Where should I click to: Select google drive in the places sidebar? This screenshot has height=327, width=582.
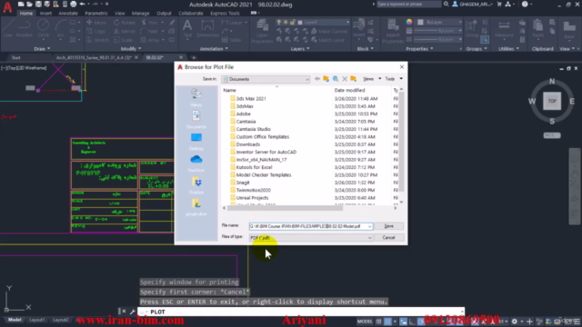coord(196,207)
